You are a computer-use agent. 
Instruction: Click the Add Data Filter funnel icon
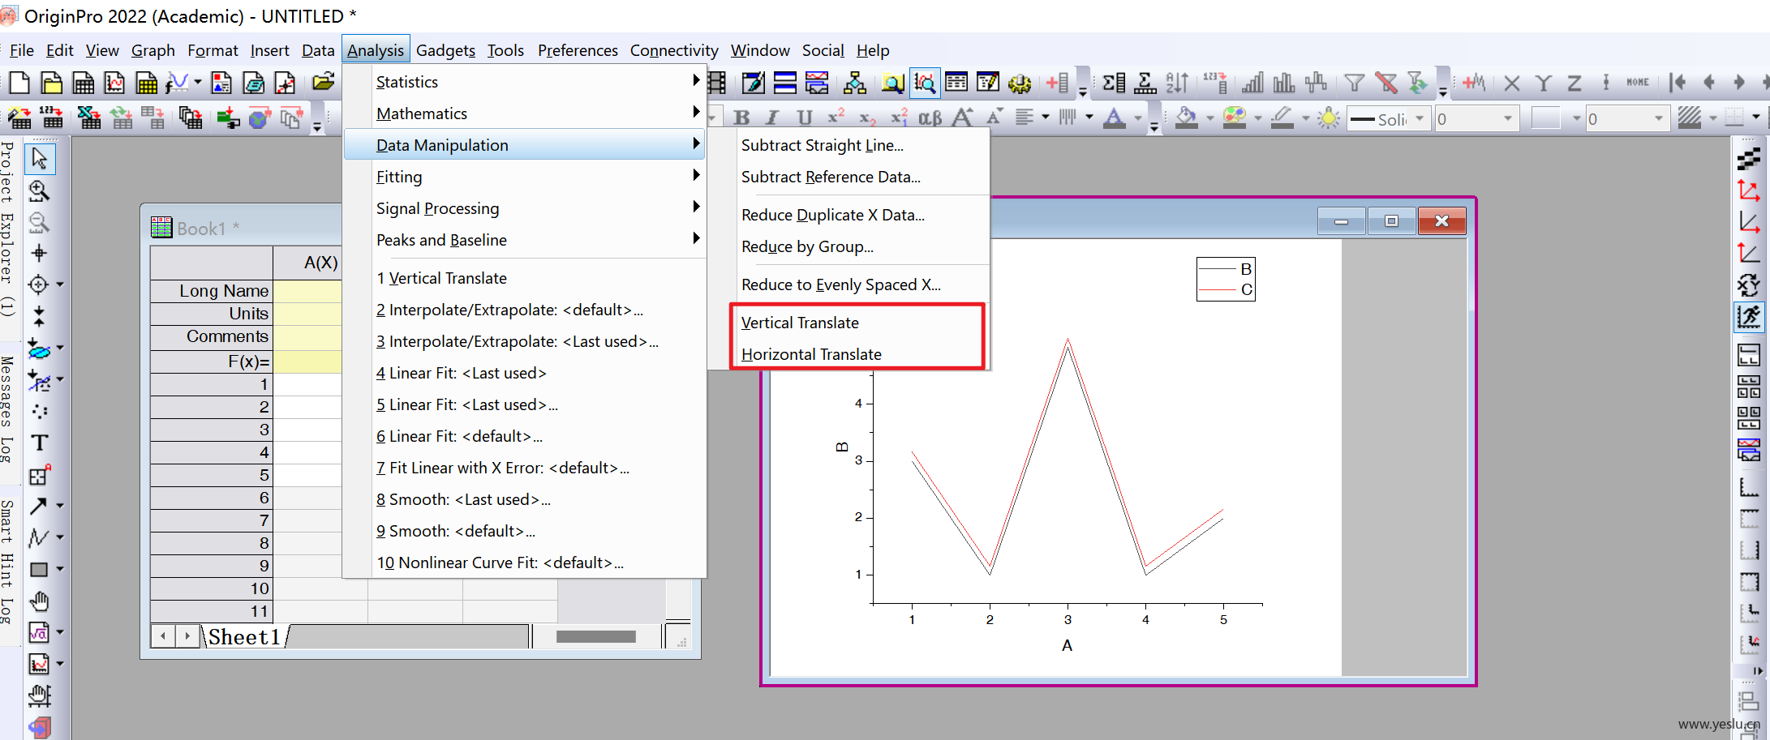1354,82
